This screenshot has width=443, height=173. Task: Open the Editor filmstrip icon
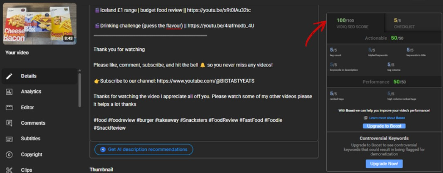click(x=9, y=108)
